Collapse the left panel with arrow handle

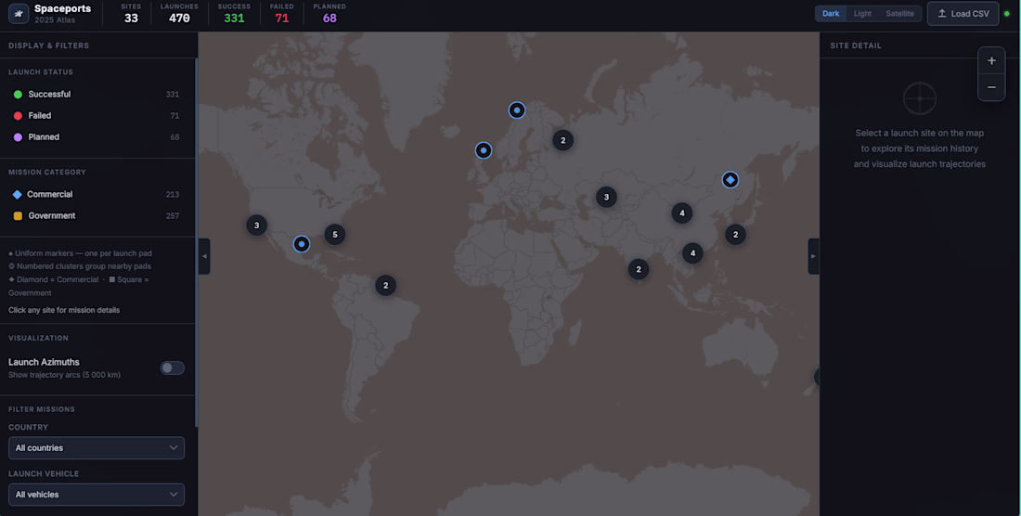(204, 256)
